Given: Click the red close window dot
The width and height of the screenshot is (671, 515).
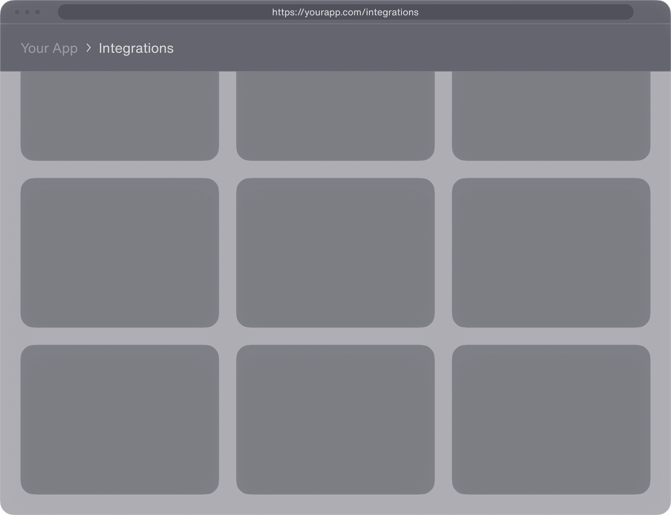Looking at the screenshot, I should point(17,12).
